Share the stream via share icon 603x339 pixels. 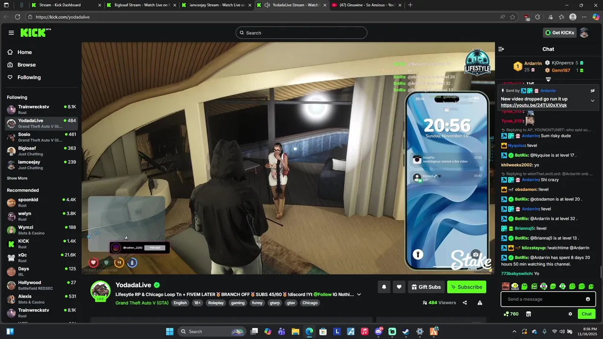(465, 303)
